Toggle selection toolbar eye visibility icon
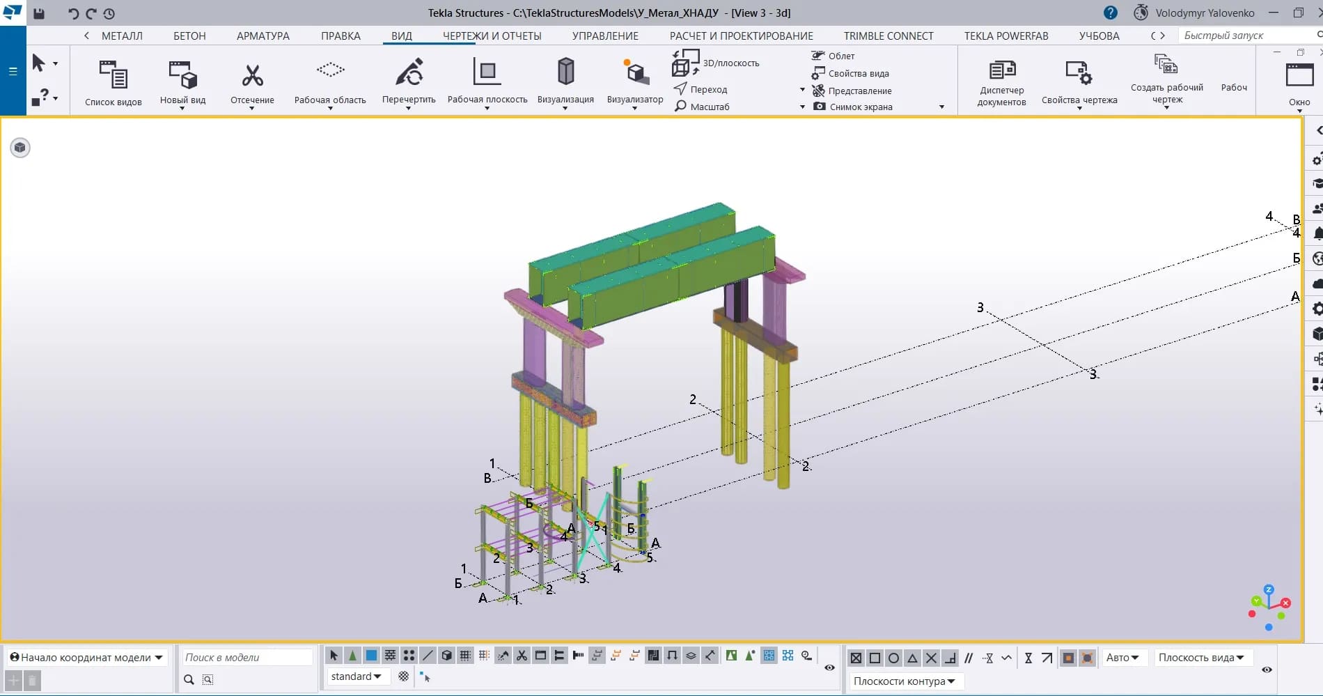This screenshot has height=696, width=1323. coord(829,667)
